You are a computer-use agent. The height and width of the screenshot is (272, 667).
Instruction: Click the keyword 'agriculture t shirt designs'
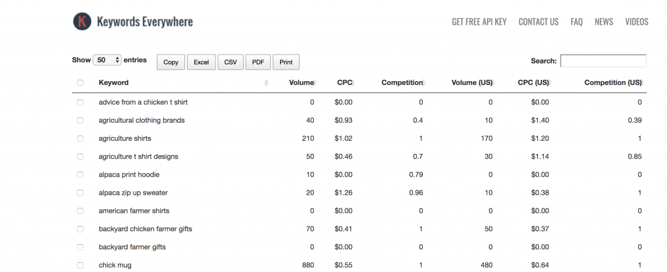point(138,156)
